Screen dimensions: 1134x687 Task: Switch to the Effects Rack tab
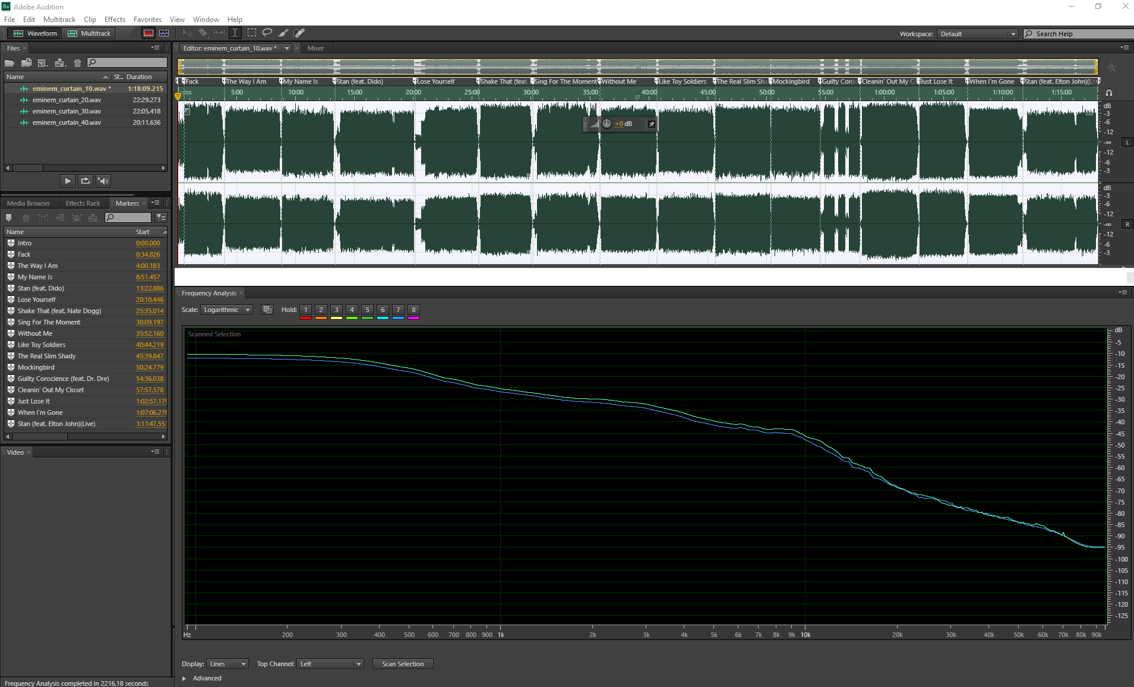pyautogui.click(x=83, y=203)
